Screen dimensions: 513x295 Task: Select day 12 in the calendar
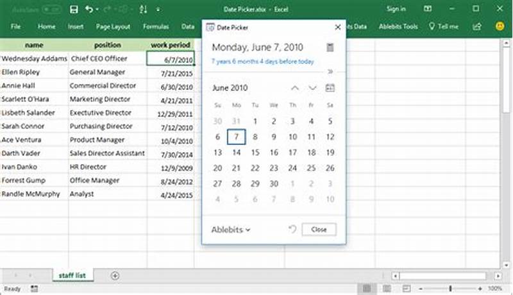click(330, 137)
